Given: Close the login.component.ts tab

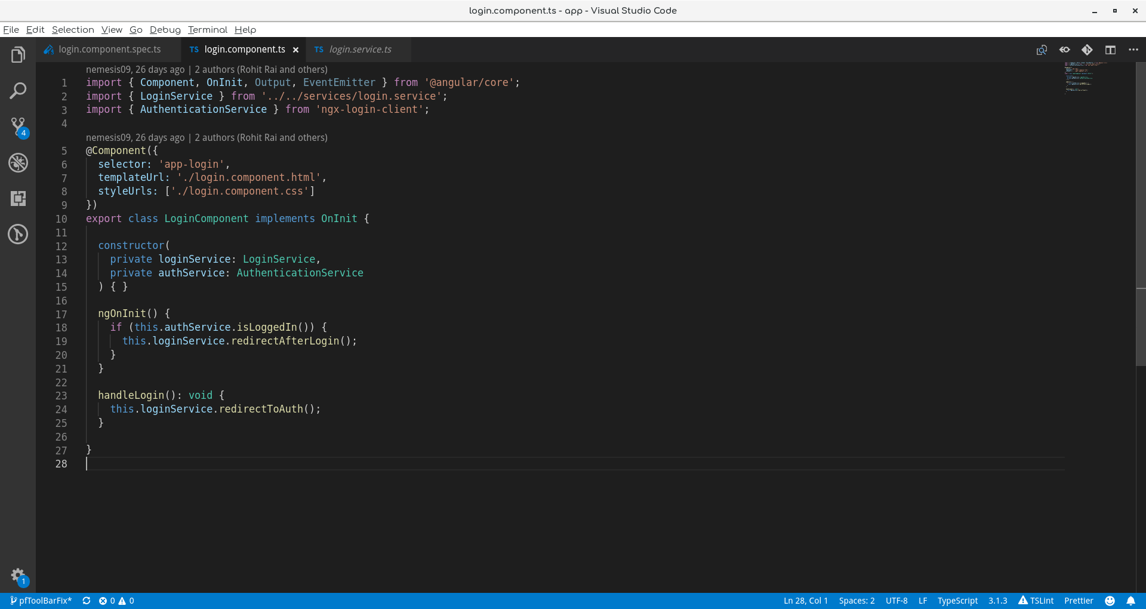Looking at the screenshot, I should coord(295,50).
